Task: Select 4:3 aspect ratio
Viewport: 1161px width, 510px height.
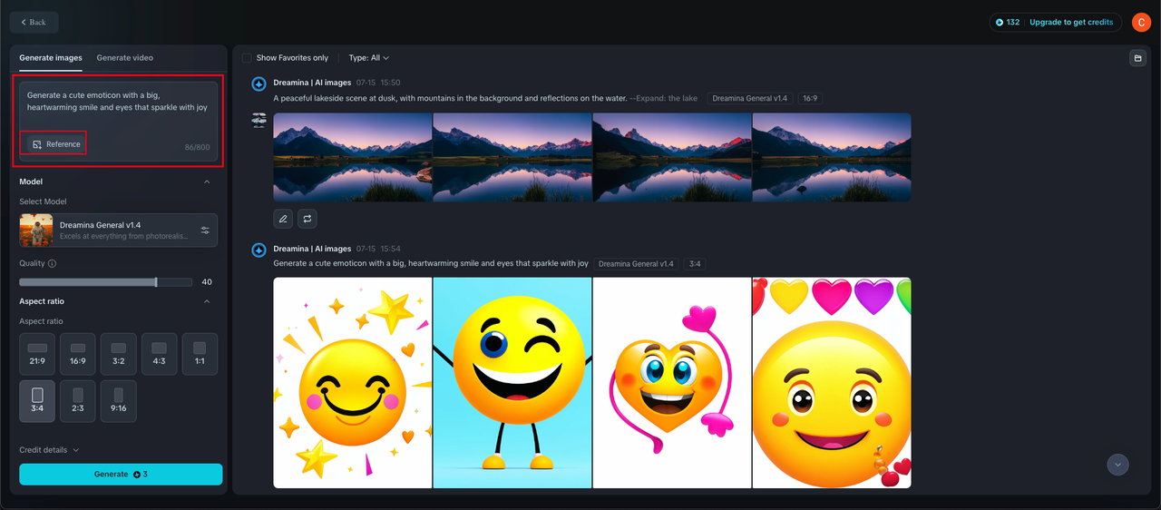Action: pyautogui.click(x=160, y=354)
